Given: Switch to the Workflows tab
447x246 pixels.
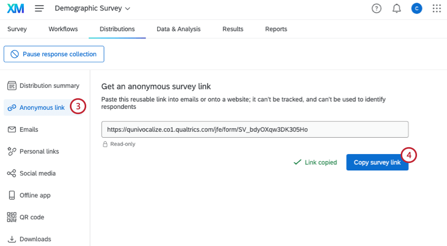Looking at the screenshot, I should pyautogui.click(x=63, y=29).
